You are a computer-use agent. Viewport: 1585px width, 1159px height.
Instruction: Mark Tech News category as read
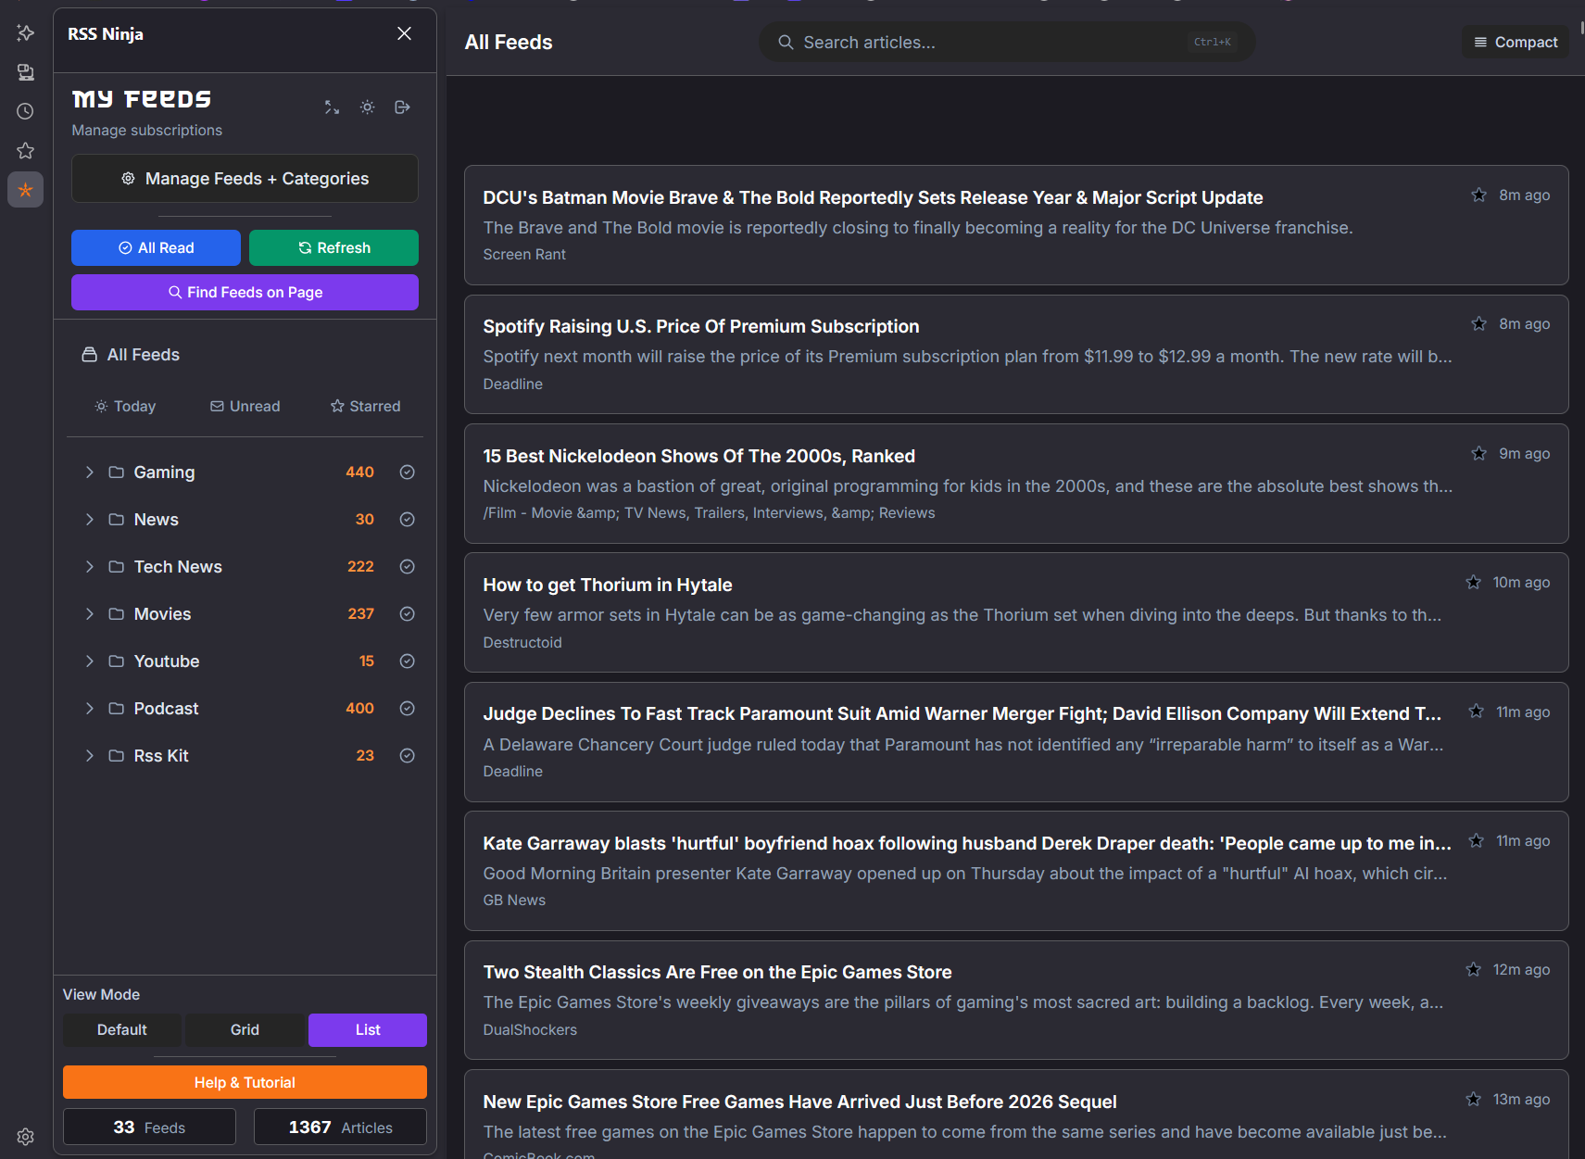click(x=407, y=566)
